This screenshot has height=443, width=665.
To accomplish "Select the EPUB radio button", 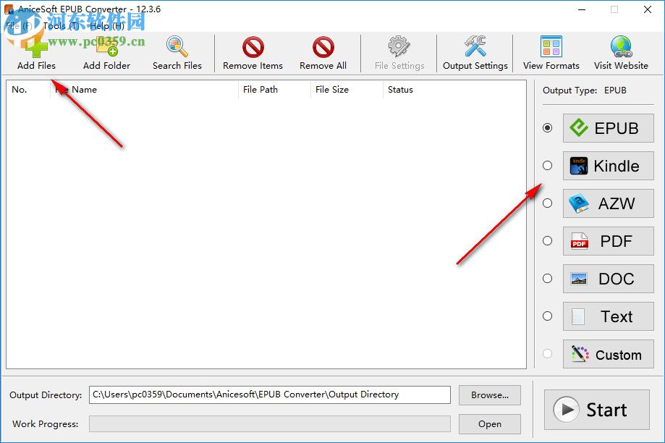I will (548, 127).
